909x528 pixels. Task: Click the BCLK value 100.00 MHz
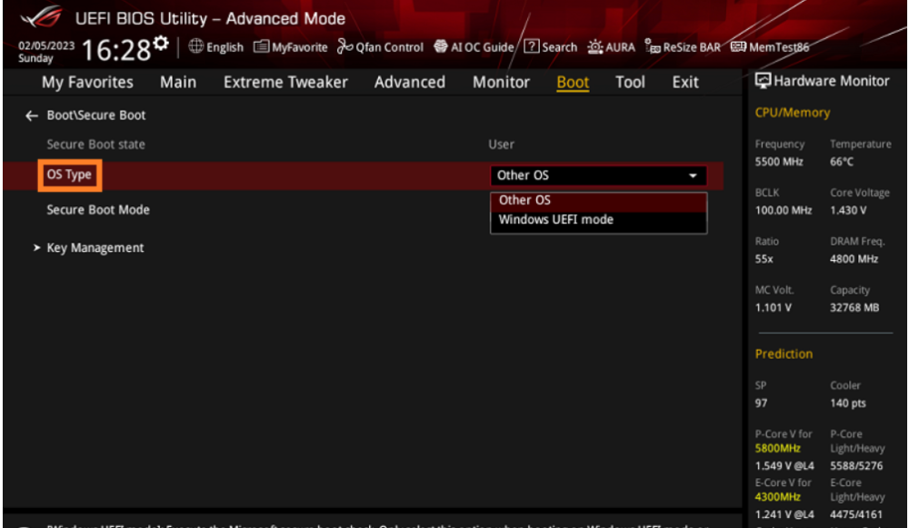pyautogui.click(x=784, y=211)
